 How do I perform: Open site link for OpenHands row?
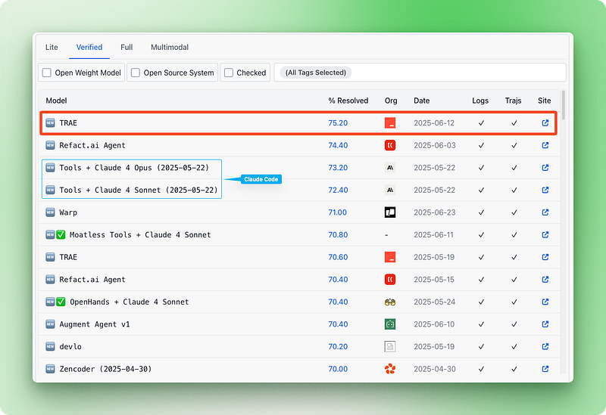tap(545, 302)
